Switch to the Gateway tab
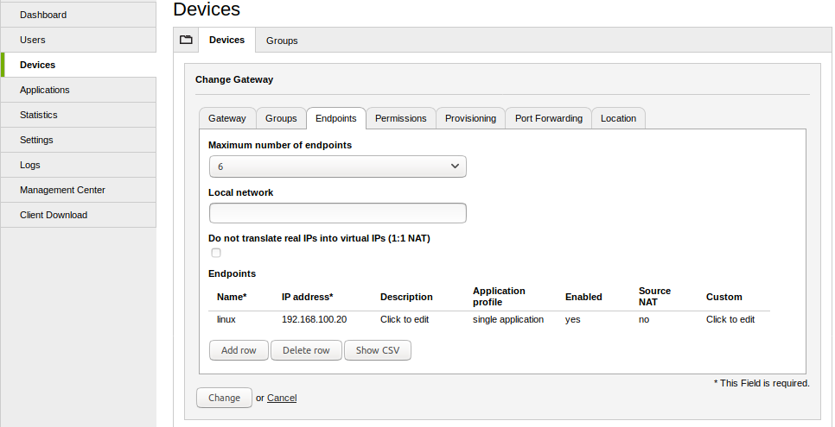The height and width of the screenshot is (427, 835). coord(226,118)
